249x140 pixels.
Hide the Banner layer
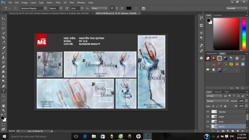tap(208, 127)
